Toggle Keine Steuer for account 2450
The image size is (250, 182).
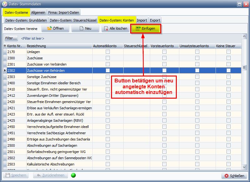(x=228, y=127)
